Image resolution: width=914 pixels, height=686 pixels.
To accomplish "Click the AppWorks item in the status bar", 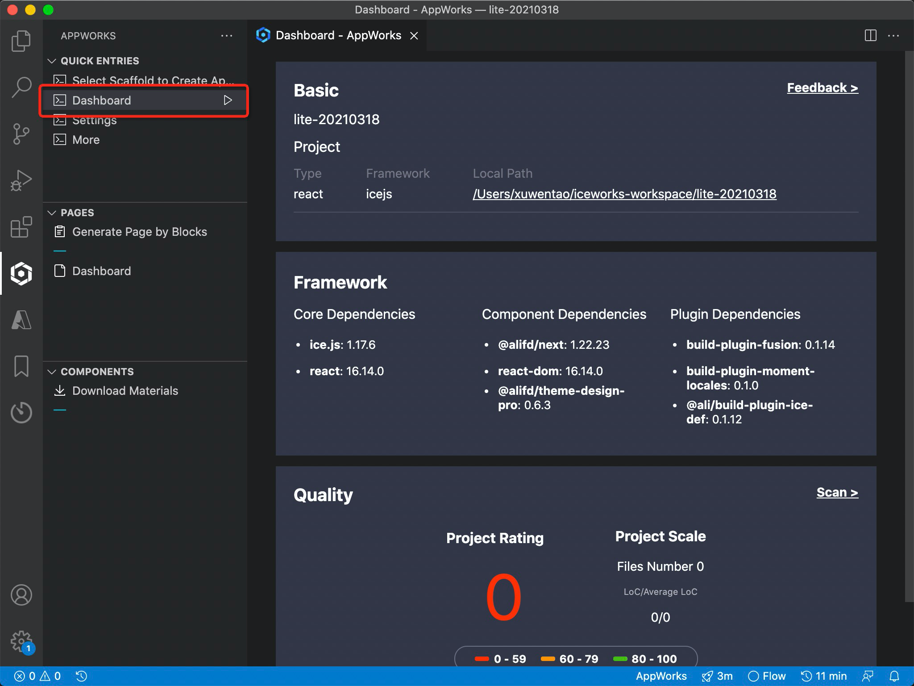I will (662, 676).
